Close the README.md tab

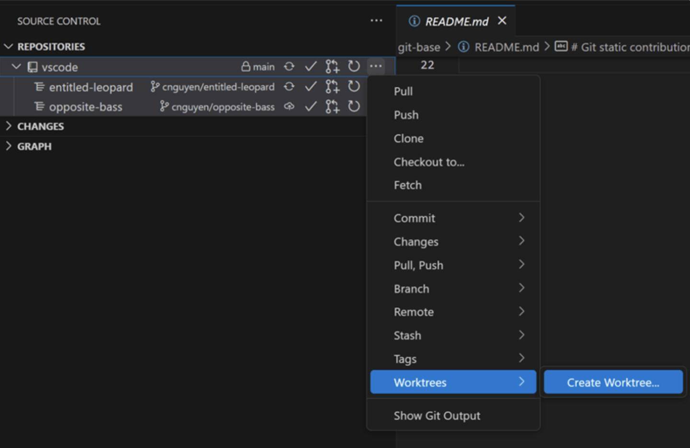(x=502, y=21)
